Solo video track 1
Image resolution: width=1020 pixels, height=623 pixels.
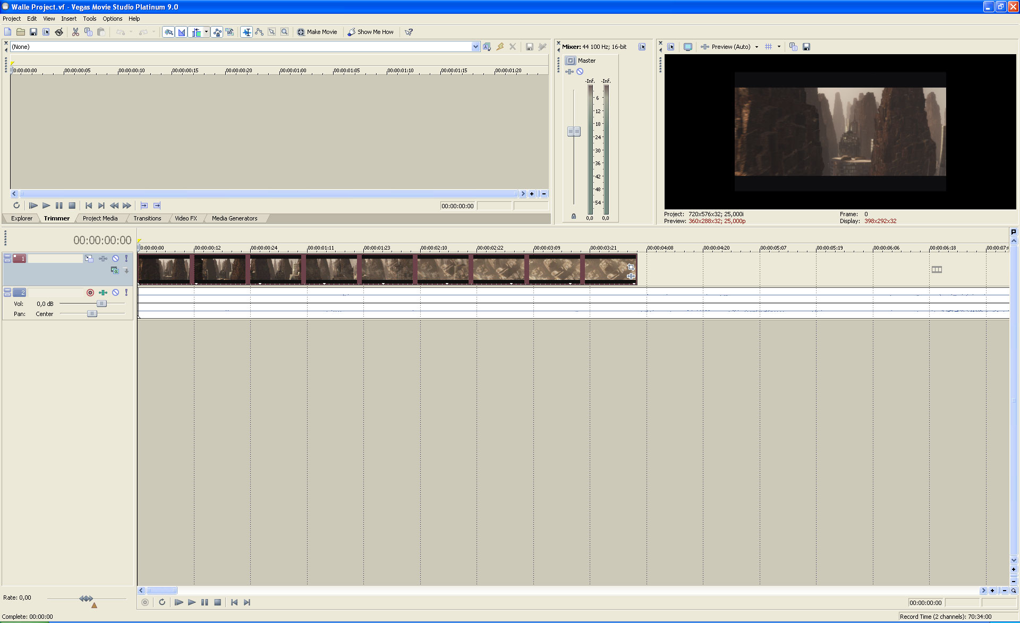point(126,259)
